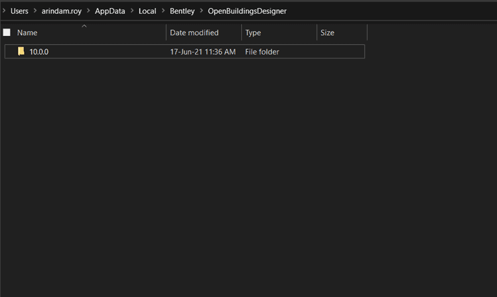497x297 pixels.
Task: Open dropdown chevron before Users breadcrumb
Action: (4, 11)
